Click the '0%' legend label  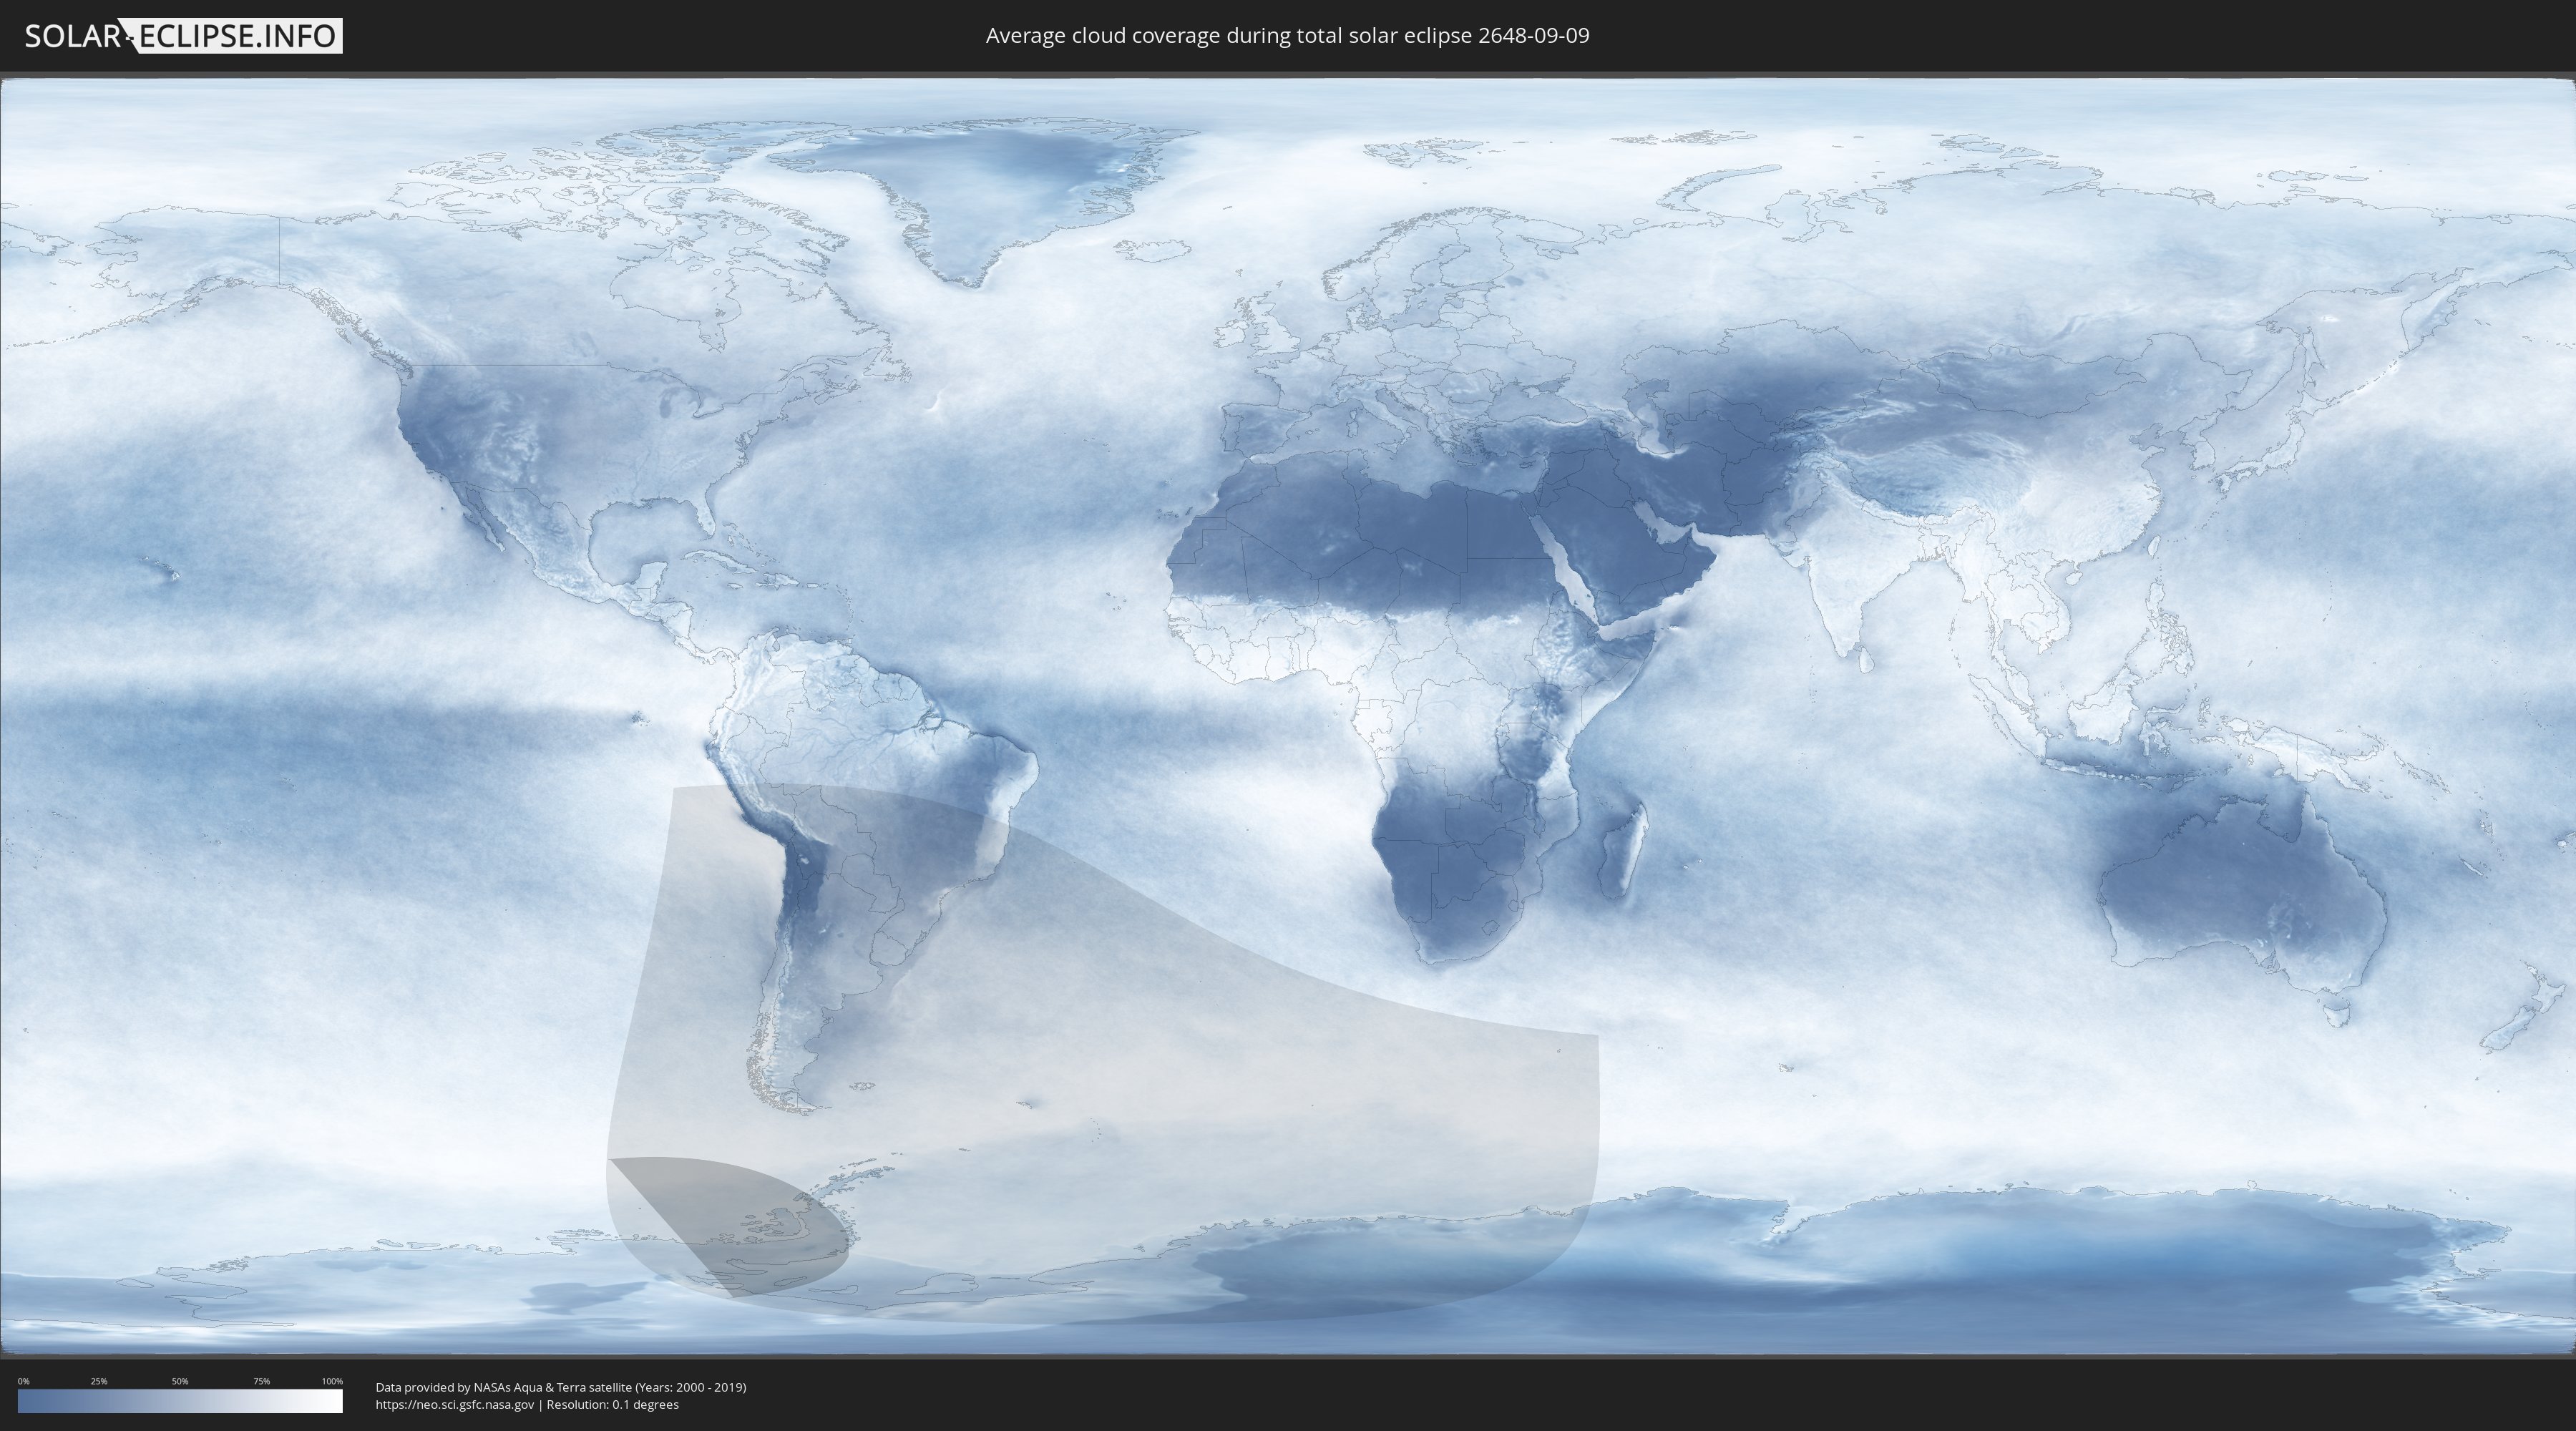point(23,1381)
